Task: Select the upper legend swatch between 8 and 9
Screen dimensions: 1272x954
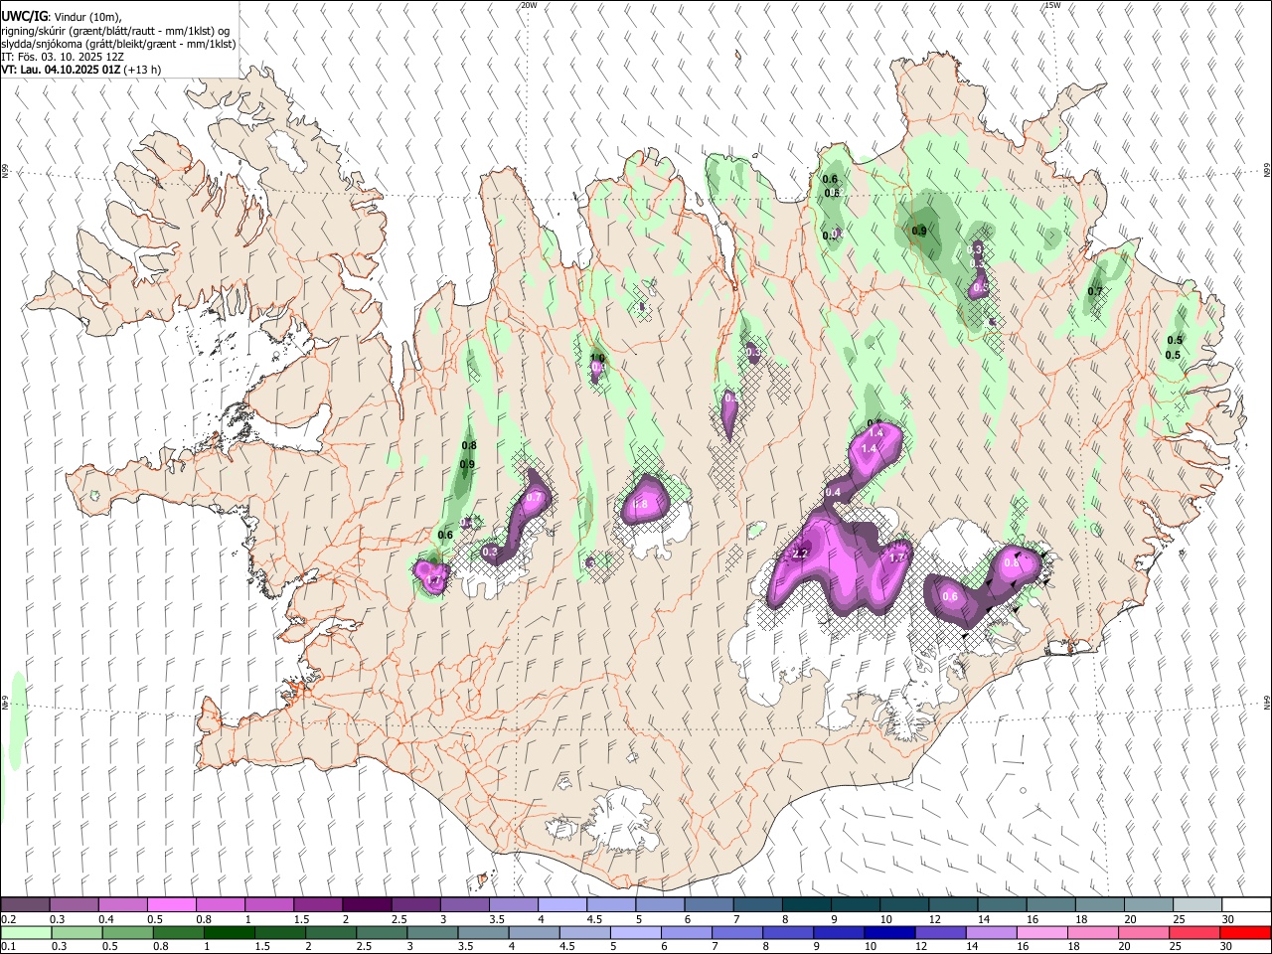Action: coord(806,905)
